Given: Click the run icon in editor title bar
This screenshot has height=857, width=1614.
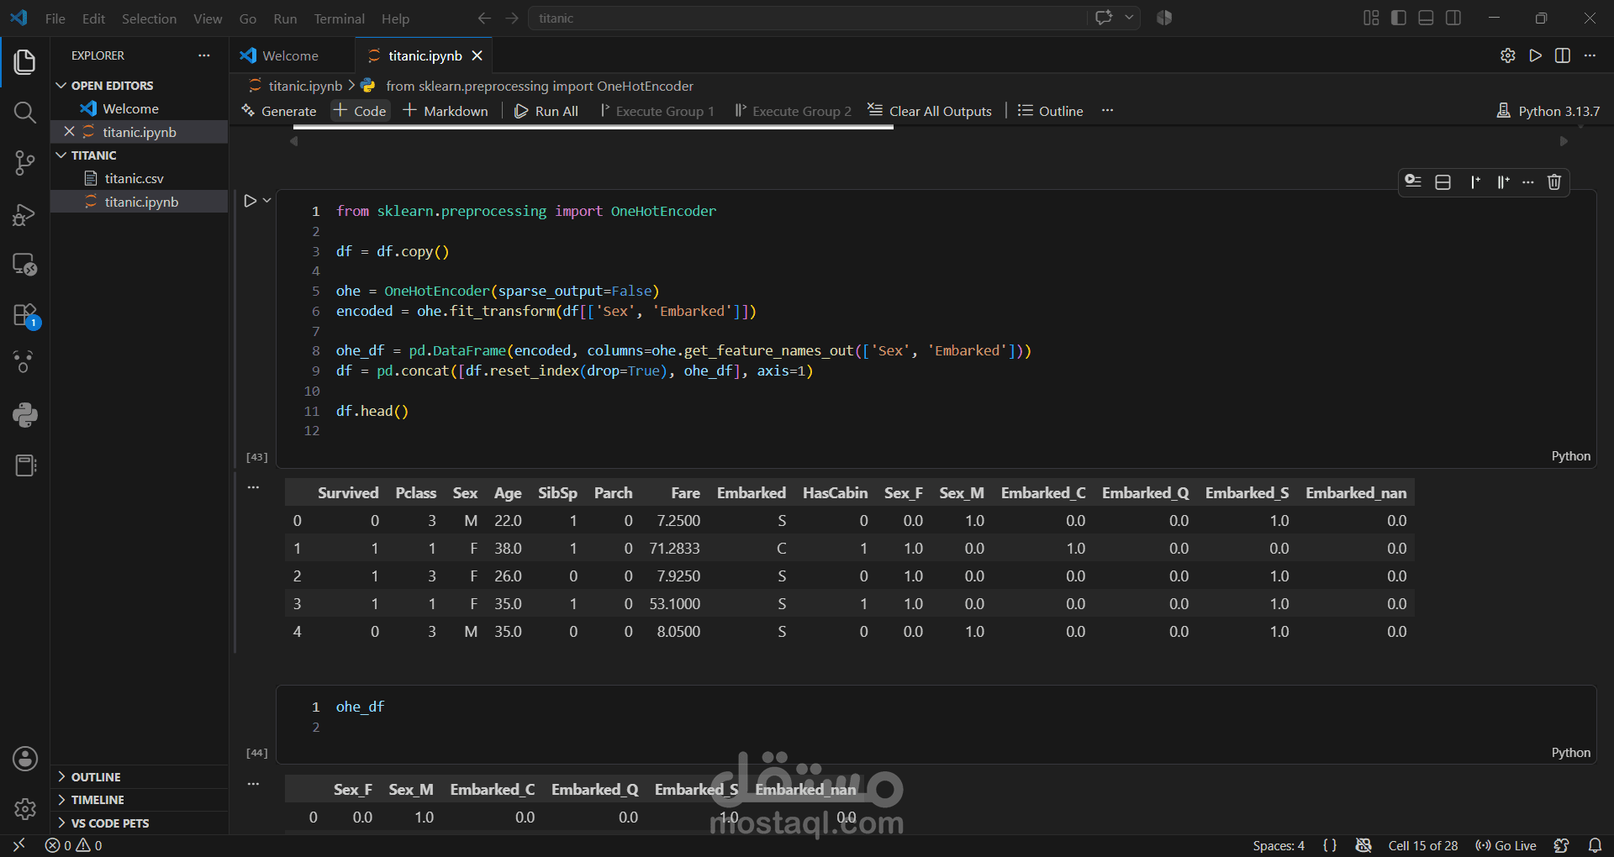Looking at the screenshot, I should click(1536, 55).
